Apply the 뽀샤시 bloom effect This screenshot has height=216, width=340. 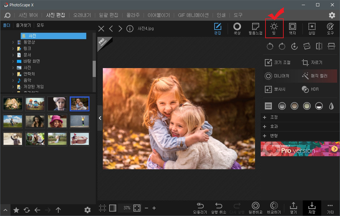tap(275, 89)
